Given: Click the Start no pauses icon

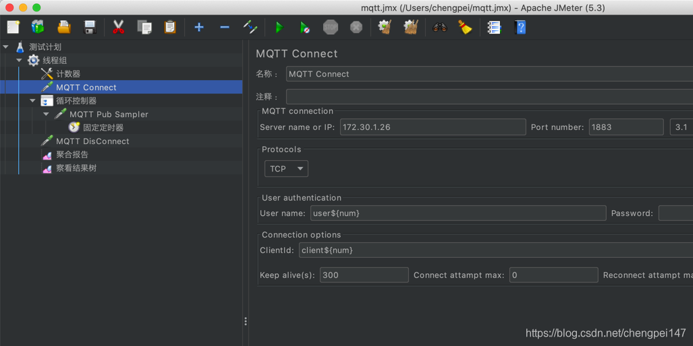Looking at the screenshot, I should tap(304, 28).
